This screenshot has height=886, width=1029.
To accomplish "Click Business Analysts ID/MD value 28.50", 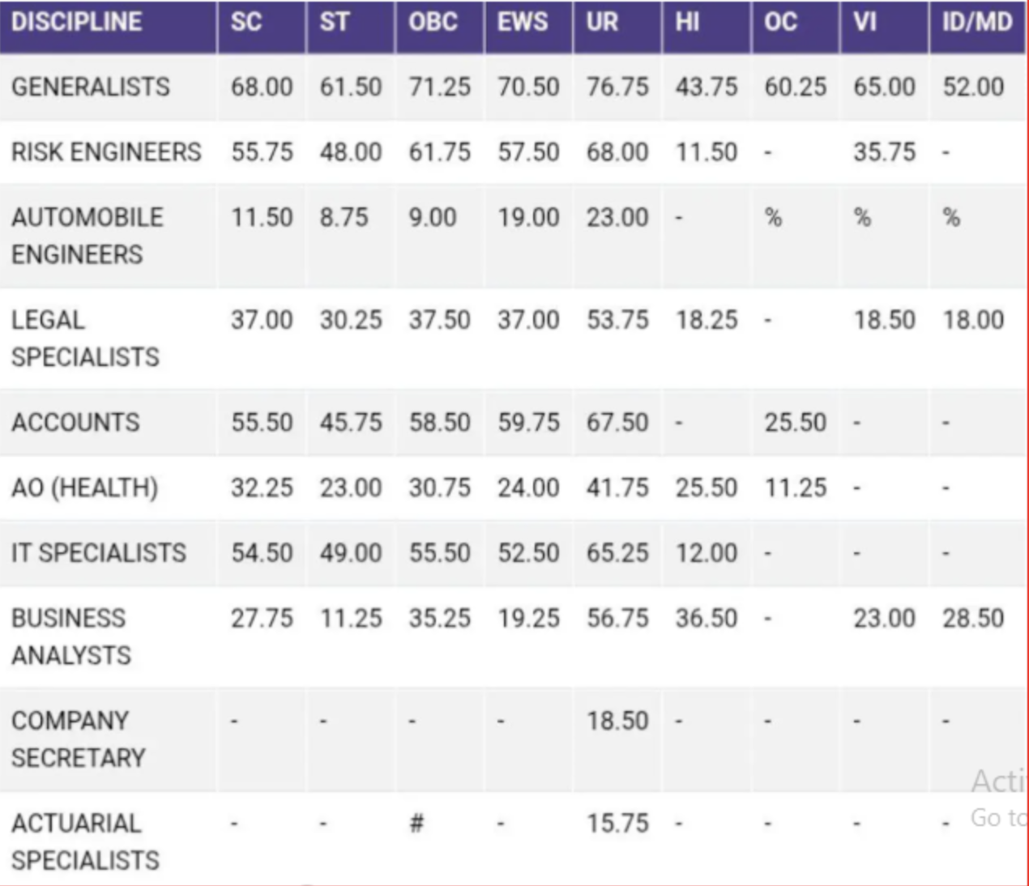I will tap(973, 618).
